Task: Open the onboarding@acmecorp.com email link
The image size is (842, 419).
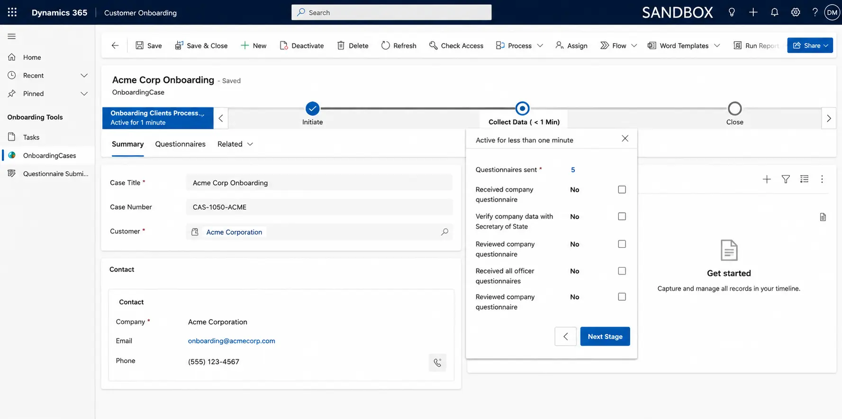Action: pyautogui.click(x=231, y=341)
